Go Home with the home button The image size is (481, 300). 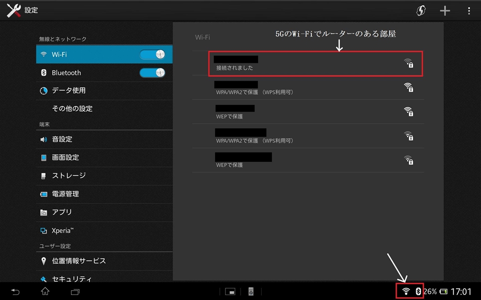point(45,291)
